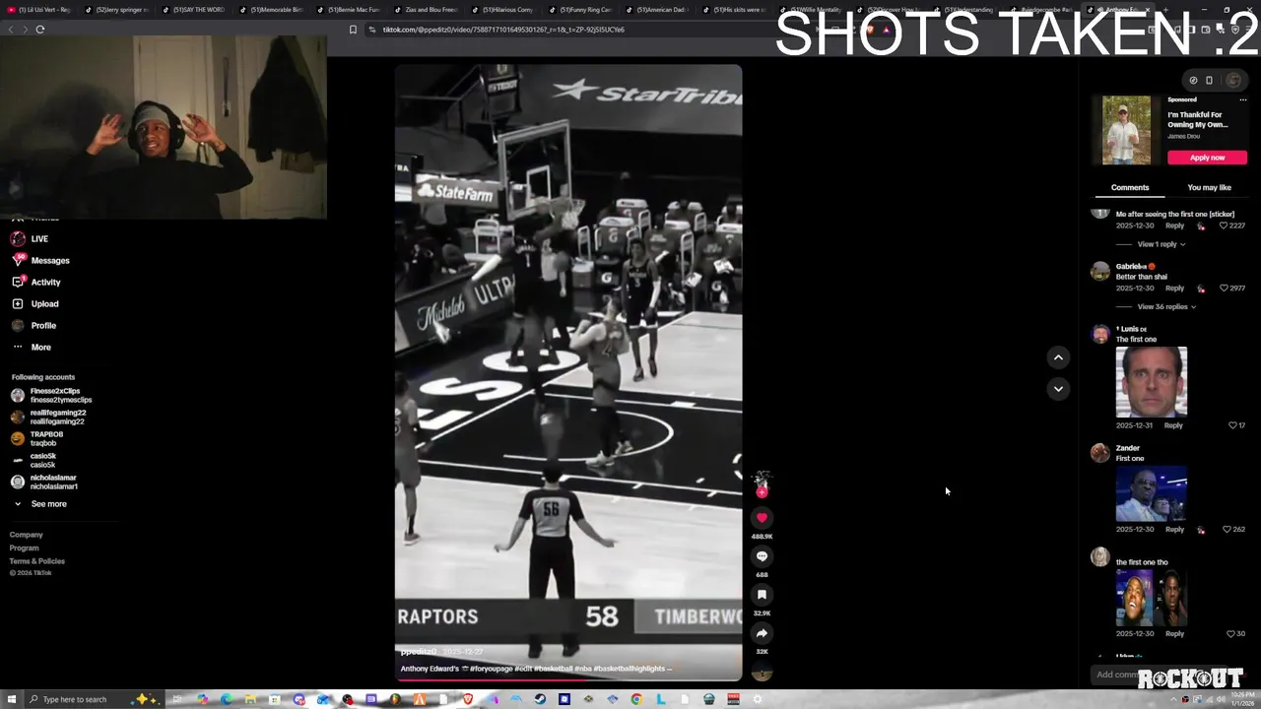The height and width of the screenshot is (709, 1261).
Task: Like the comment with 2227 likes
Action: (1224, 226)
